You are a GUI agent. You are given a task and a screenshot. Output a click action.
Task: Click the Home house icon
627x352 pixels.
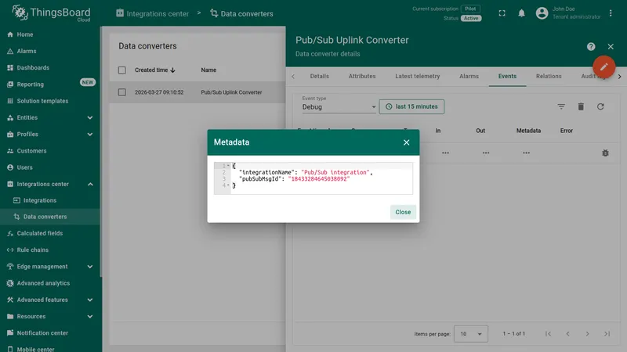pos(10,34)
